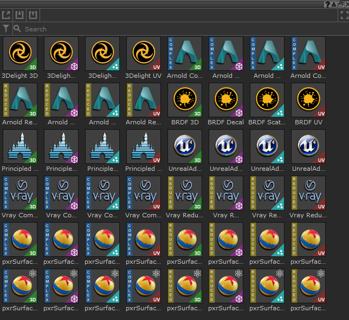Click the first toolbar pop-out arrow icon

(7, 15)
